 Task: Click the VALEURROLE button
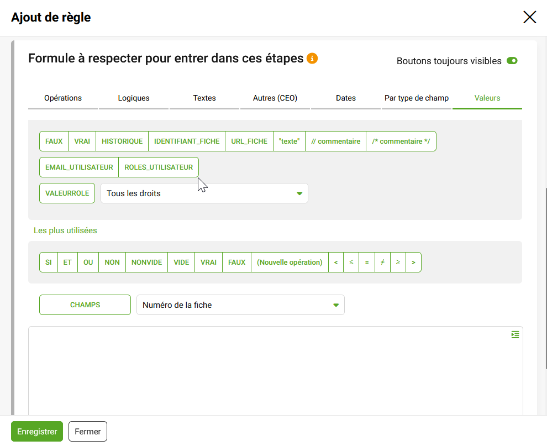click(67, 193)
